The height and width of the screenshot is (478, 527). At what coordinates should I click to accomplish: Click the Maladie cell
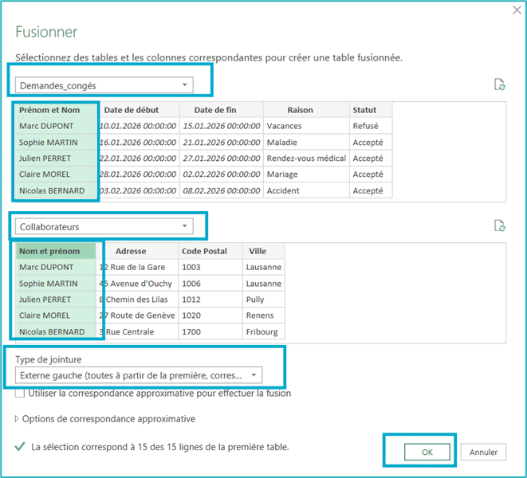306,143
